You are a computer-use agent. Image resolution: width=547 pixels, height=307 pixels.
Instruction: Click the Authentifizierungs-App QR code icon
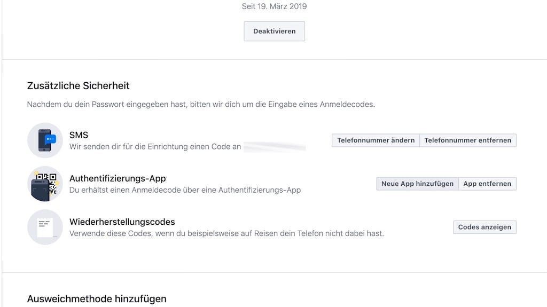45,184
